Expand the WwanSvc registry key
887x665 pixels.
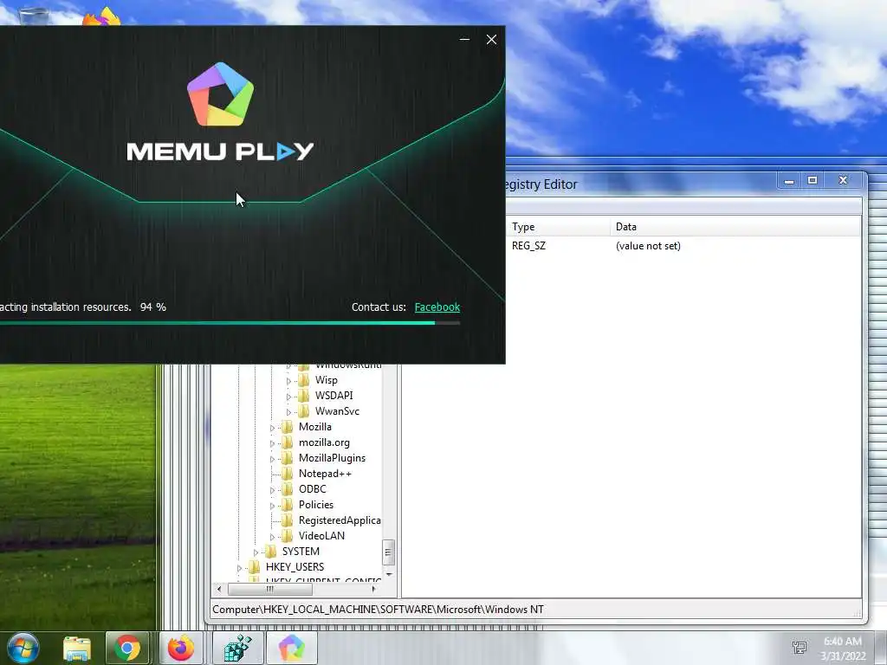(x=288, y=412)
